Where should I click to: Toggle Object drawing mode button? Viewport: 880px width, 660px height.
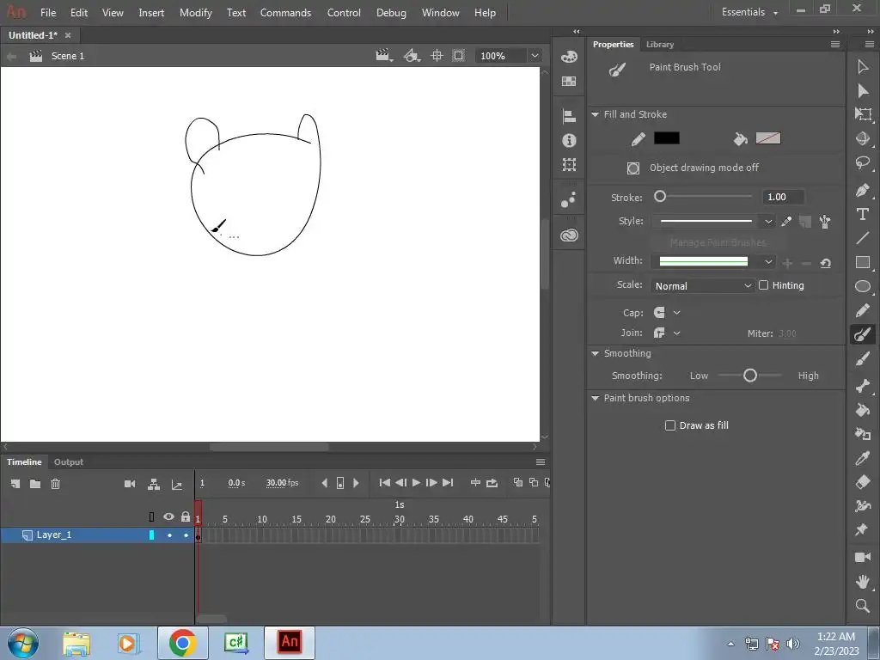pos(633,168)
